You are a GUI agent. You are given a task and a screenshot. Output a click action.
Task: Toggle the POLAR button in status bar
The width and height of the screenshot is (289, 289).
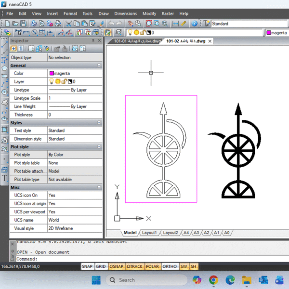[x=152, y=266]
